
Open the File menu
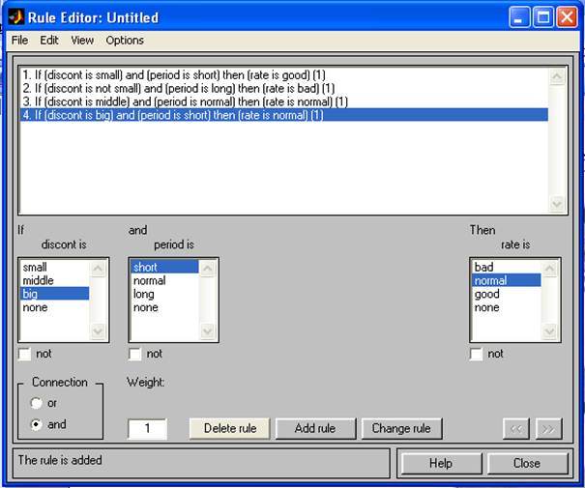tap(19, 41)
